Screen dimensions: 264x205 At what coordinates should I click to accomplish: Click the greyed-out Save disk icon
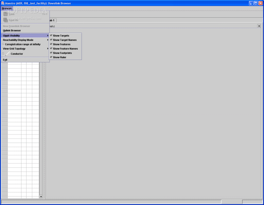(5, 14)
